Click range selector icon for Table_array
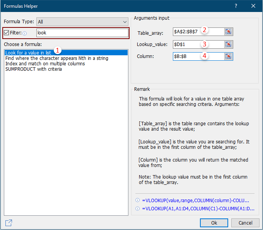The image size is (263, 230). click(x=229, y=32)
